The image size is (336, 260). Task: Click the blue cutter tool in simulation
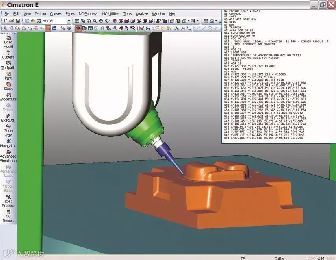[170, 158]
